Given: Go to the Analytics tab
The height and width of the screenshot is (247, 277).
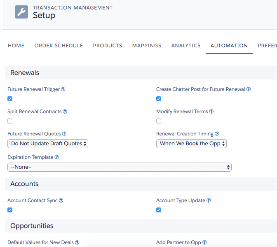Looking at the screenshot, I should (x=186, y=46).
